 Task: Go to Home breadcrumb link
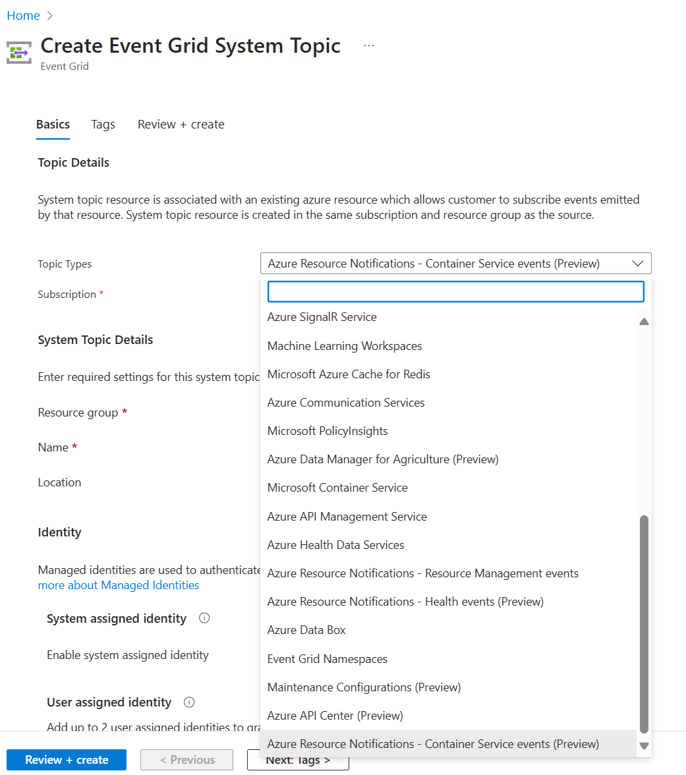point(23,16)
